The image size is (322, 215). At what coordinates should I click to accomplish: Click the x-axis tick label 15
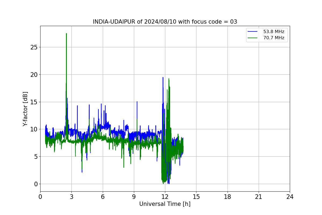point(196,197)
